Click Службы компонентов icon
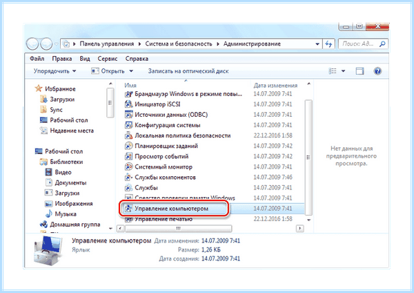 128,177
